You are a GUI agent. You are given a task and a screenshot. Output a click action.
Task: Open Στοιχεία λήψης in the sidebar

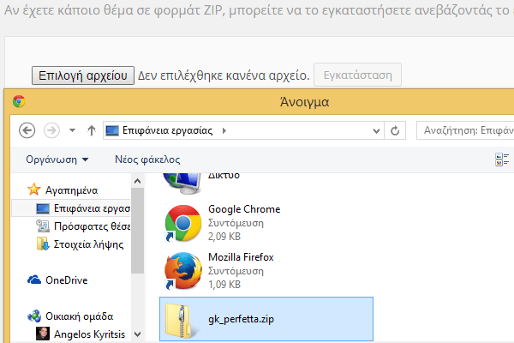(x=88, y=244)
